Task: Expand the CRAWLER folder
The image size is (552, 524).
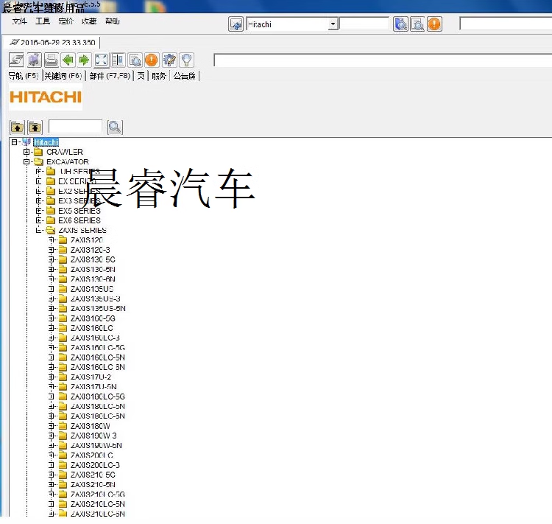Action: [x=26, y=152]
